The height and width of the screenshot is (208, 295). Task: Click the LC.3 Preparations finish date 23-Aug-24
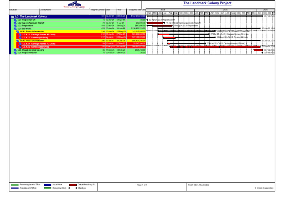point(121,26)
